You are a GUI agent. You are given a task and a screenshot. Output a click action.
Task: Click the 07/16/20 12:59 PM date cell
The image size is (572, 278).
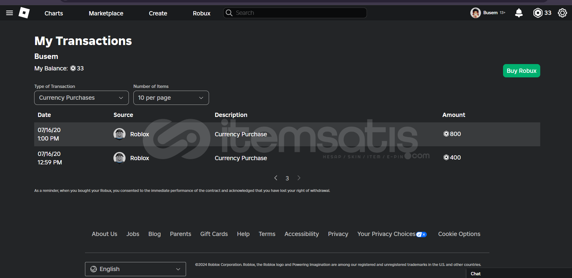(50, 158)
